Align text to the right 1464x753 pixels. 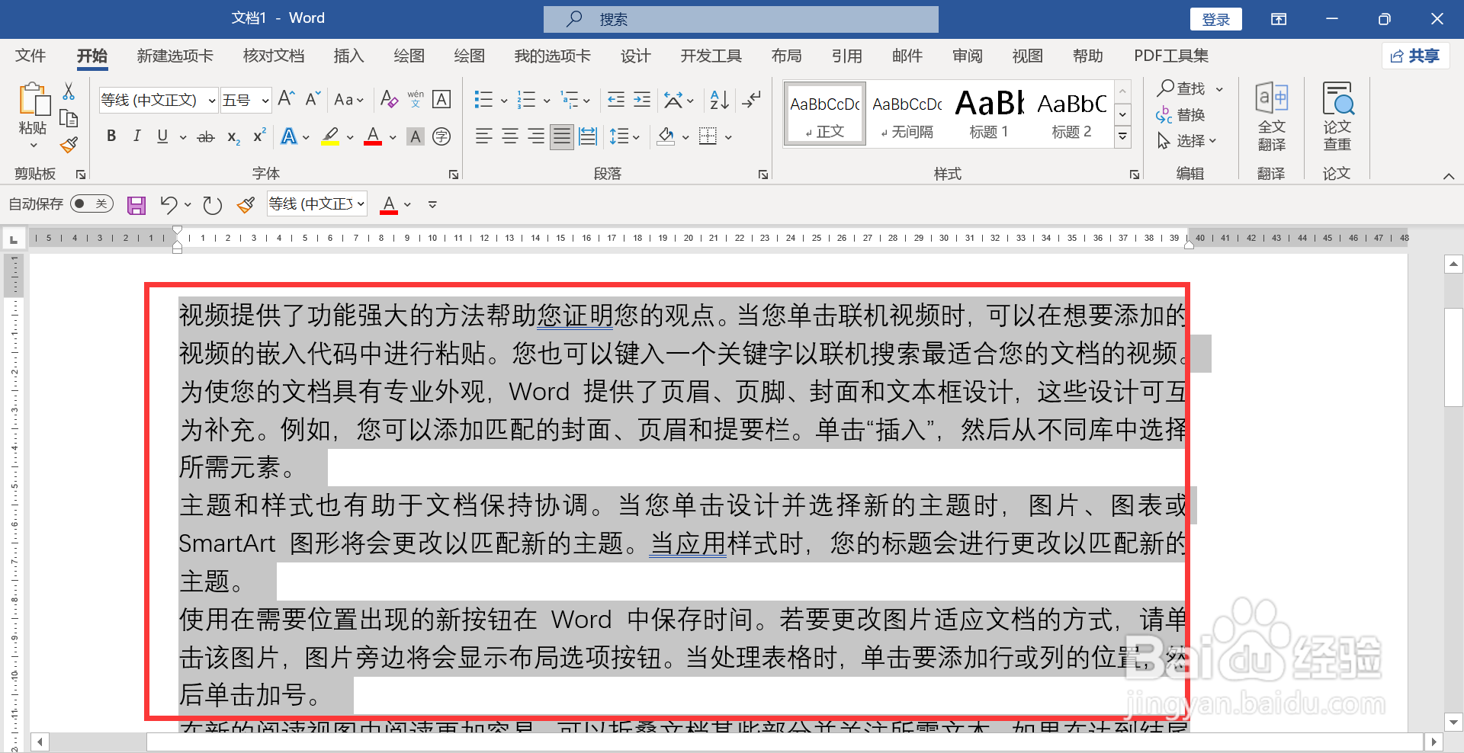(536, 137)
